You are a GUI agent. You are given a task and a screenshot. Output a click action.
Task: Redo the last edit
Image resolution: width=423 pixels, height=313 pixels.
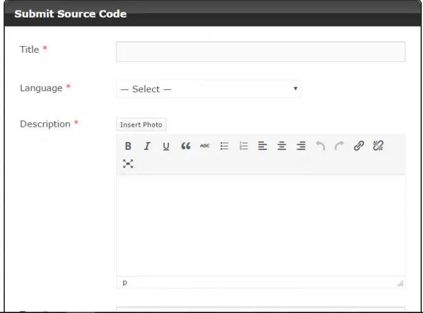click(x=339, y=146)
